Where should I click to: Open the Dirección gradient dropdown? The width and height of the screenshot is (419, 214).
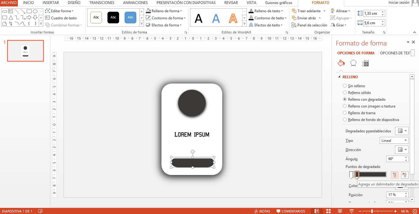pos(402,150)
